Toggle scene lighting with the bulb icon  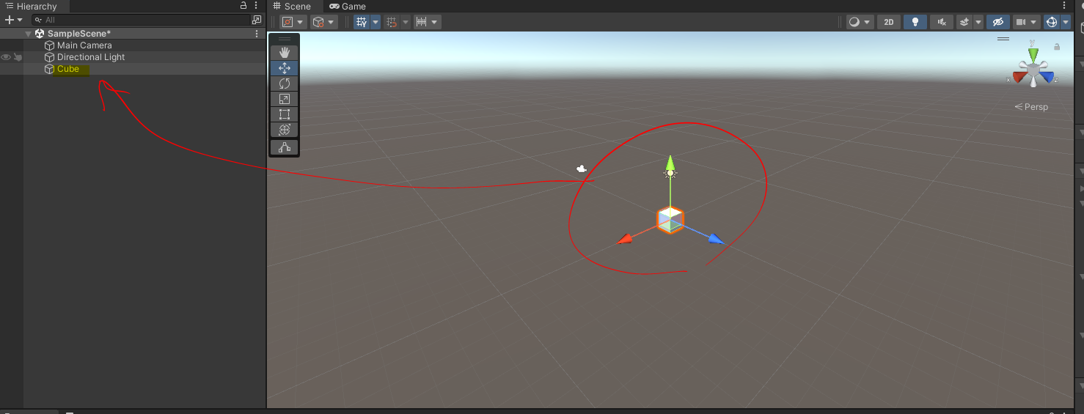915,22
